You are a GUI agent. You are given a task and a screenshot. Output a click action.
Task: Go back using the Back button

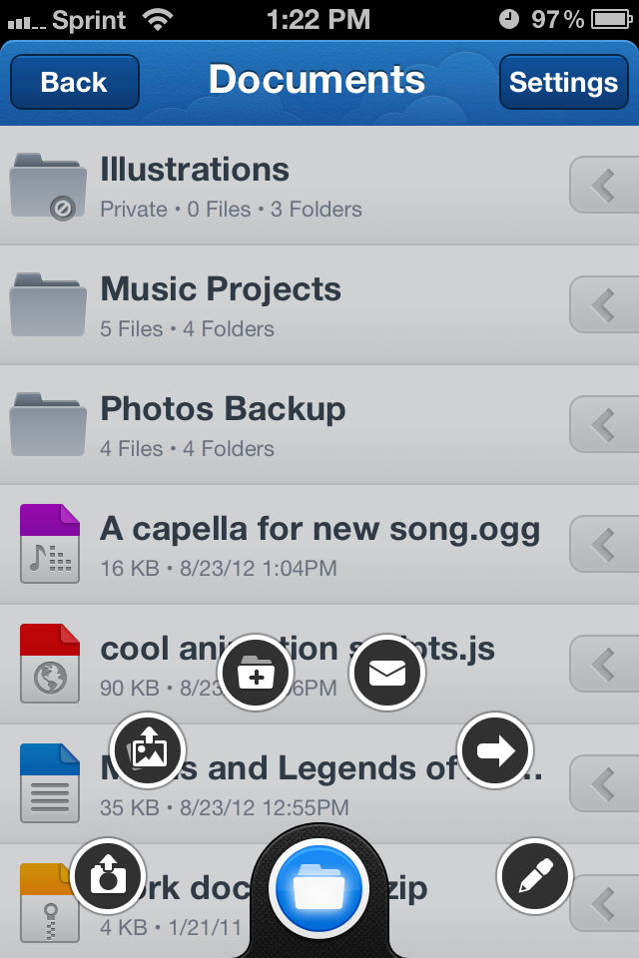(74, 82)
